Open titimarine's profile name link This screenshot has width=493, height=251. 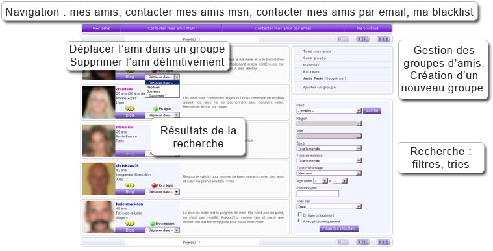(x=125, y=128)
